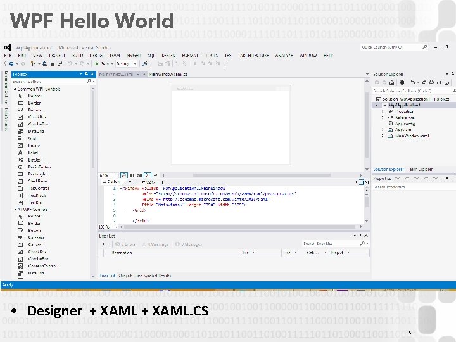Viewport: 456px width, 342px height.
Task: Toggle the snap to snaplines designer button
Action: [148, 175]
